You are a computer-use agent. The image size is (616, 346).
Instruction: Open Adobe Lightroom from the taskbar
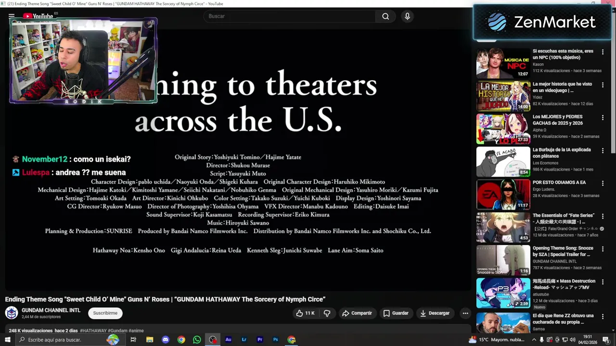[244, 340]
